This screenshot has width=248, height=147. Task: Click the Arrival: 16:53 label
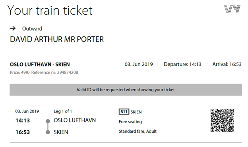[227, 64]
